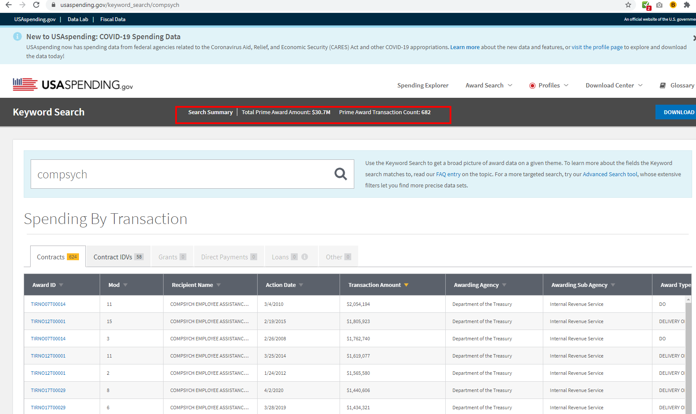
Task: Click the Glossary book icon
Action: point(663,85)
